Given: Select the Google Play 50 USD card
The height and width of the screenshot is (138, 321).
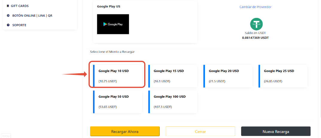Looking at the screenshot, I should click(x=118, y=102).
